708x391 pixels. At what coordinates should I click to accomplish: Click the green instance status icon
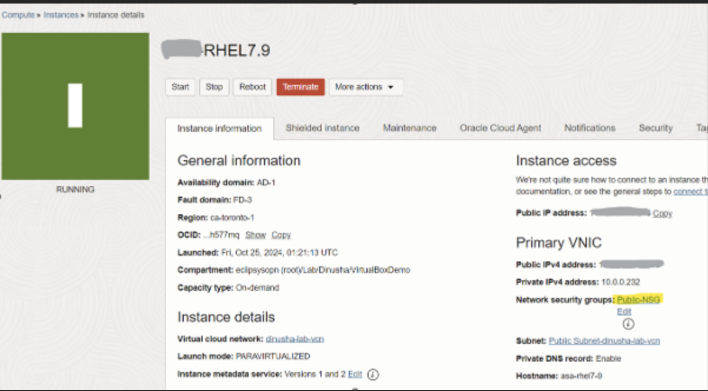75,106
